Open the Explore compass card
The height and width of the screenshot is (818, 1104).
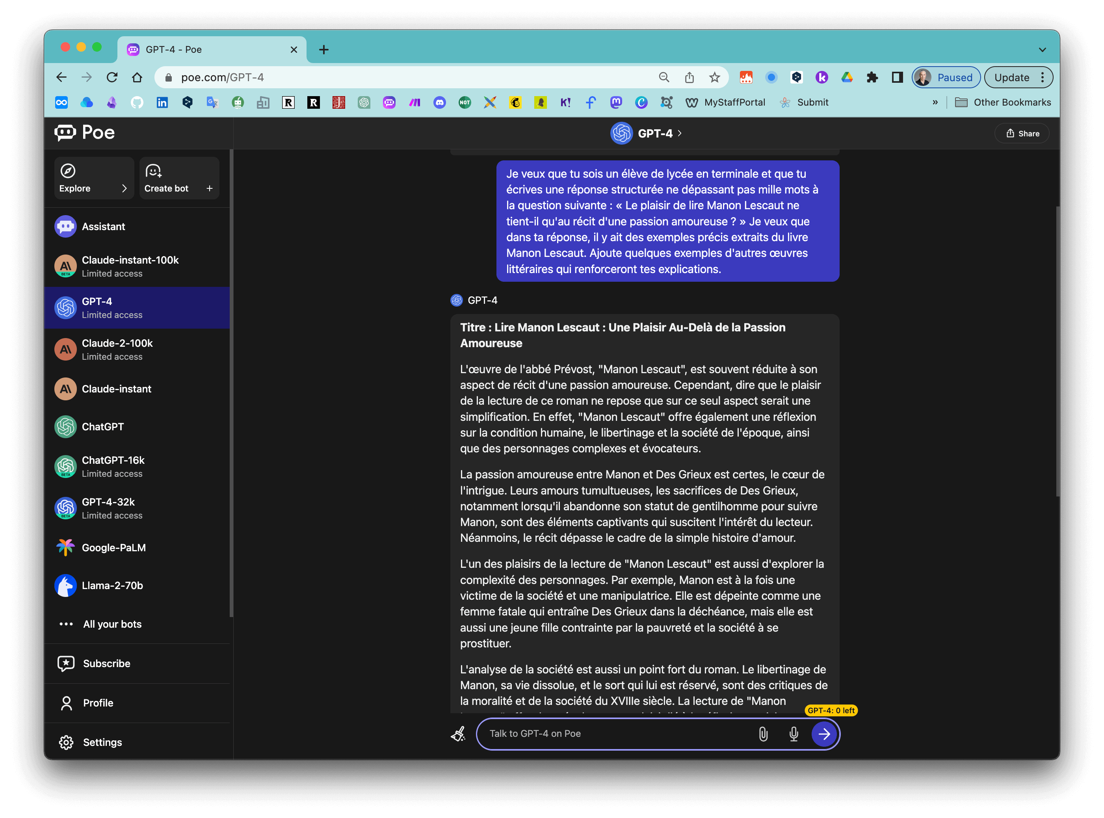click(x=94, y=178)
